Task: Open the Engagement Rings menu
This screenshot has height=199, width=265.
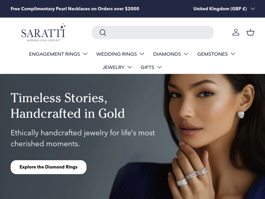Action: tap(54, 54)
